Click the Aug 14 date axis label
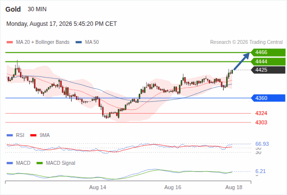Screen dimensions: 287x195 point(98,188)
